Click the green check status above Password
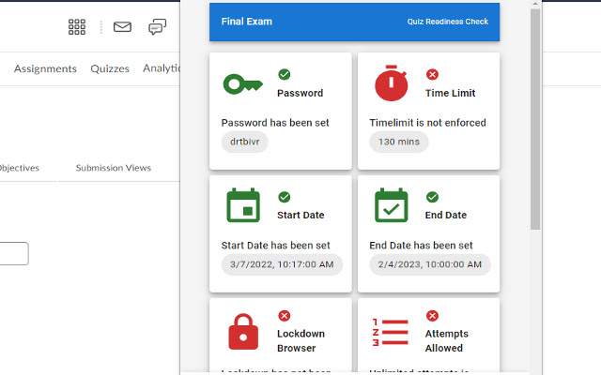 pos(284,74)
